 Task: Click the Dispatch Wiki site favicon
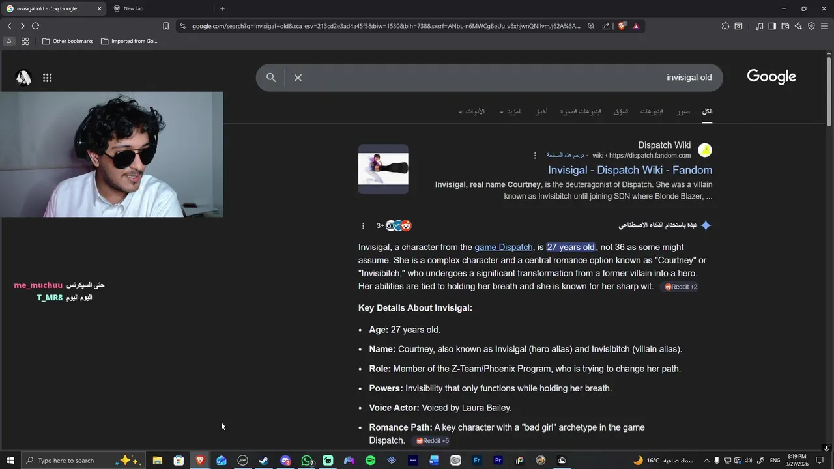pos(705,150)
